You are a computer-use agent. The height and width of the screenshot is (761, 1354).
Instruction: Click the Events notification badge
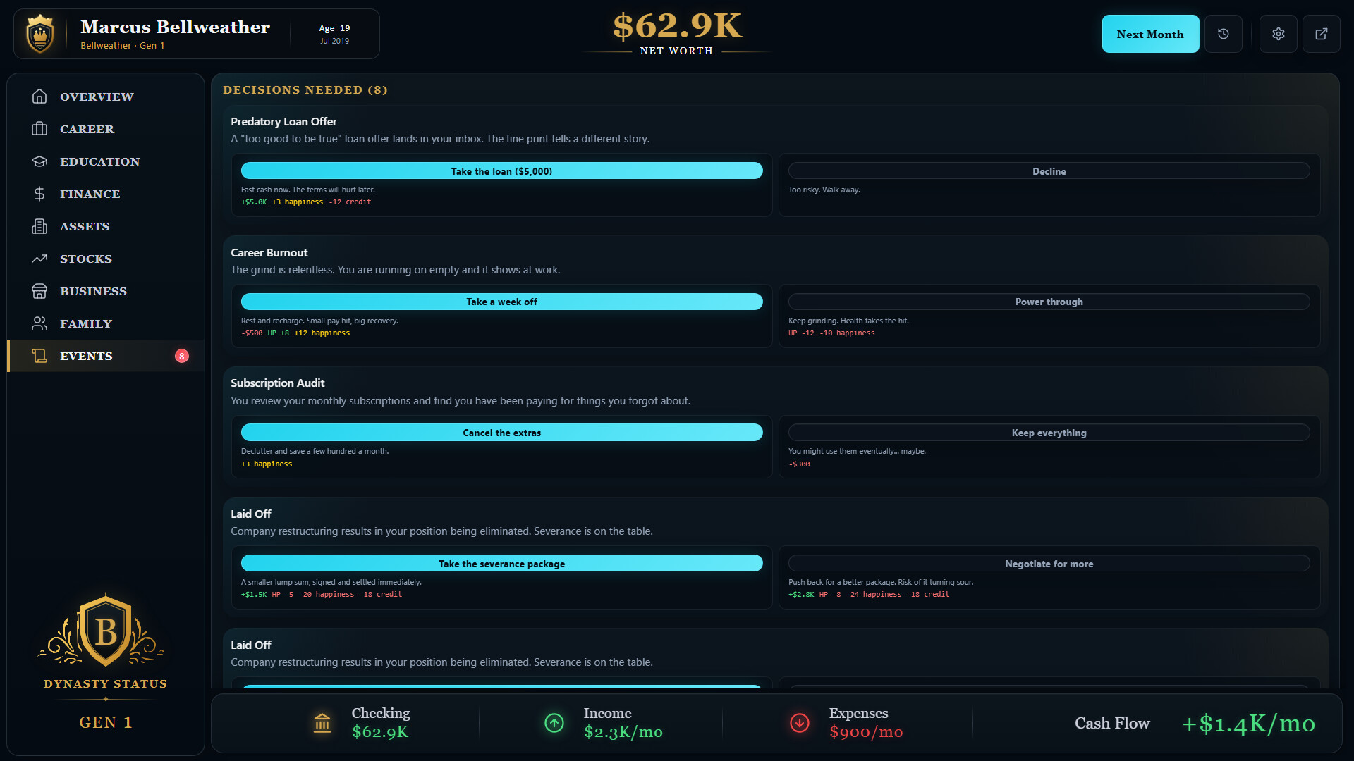(x=182, y=356)
